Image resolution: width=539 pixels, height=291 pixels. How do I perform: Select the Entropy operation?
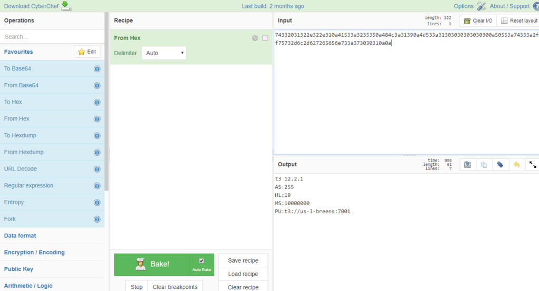click(52, 203)
